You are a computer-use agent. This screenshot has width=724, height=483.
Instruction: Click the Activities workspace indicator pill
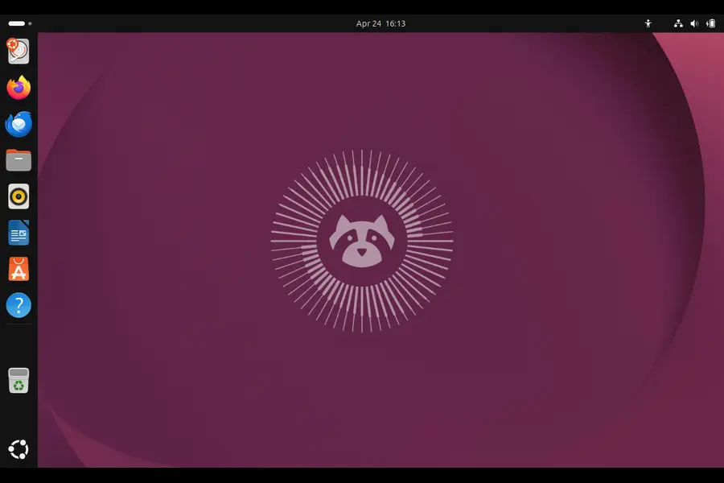tap(18, 23)
